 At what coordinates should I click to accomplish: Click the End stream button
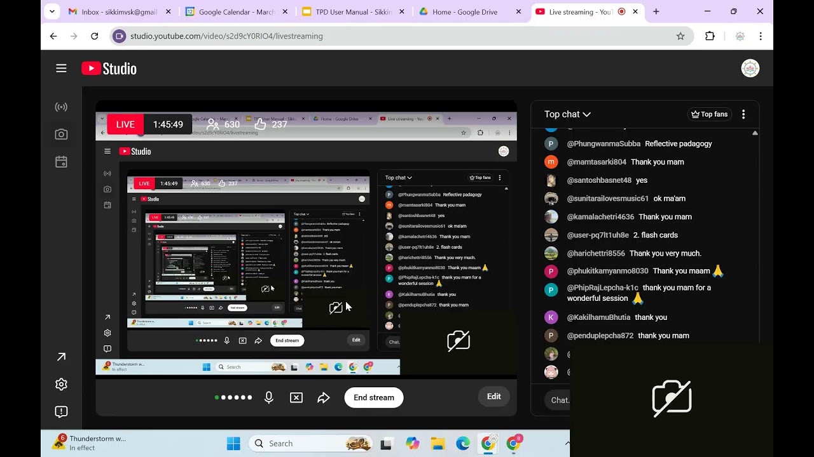(x=374, y=397)
